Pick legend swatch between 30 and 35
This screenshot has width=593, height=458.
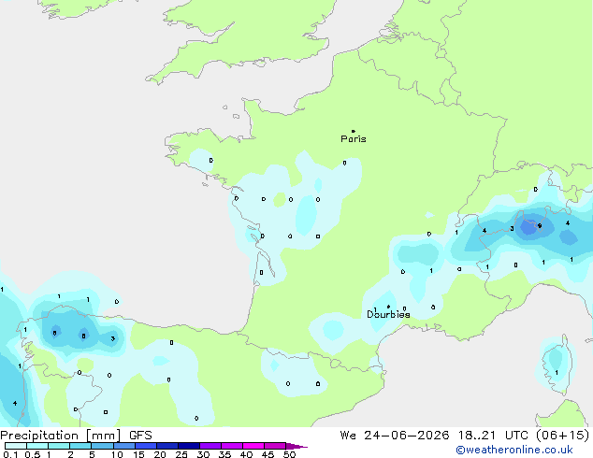point(210,446)
